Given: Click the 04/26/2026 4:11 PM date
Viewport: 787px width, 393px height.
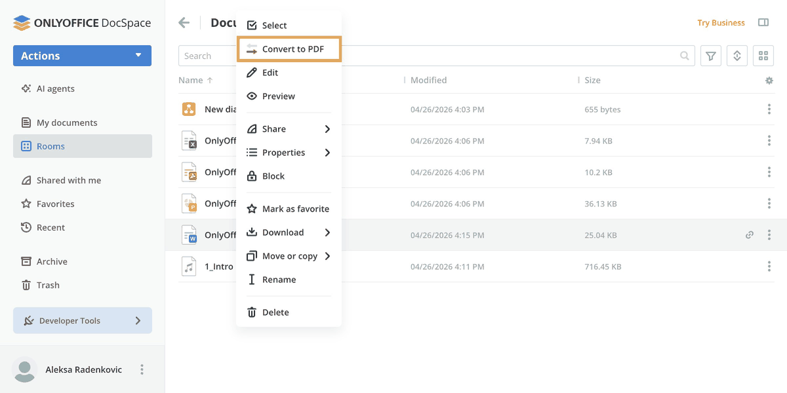Looking at the screenshot, I should (447, 267).
